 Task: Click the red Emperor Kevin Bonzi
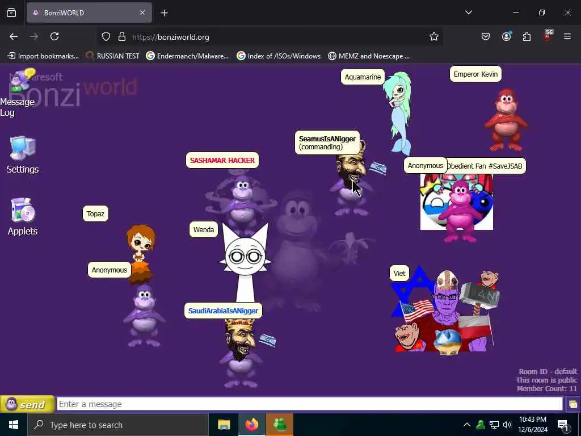click(506, 120)
